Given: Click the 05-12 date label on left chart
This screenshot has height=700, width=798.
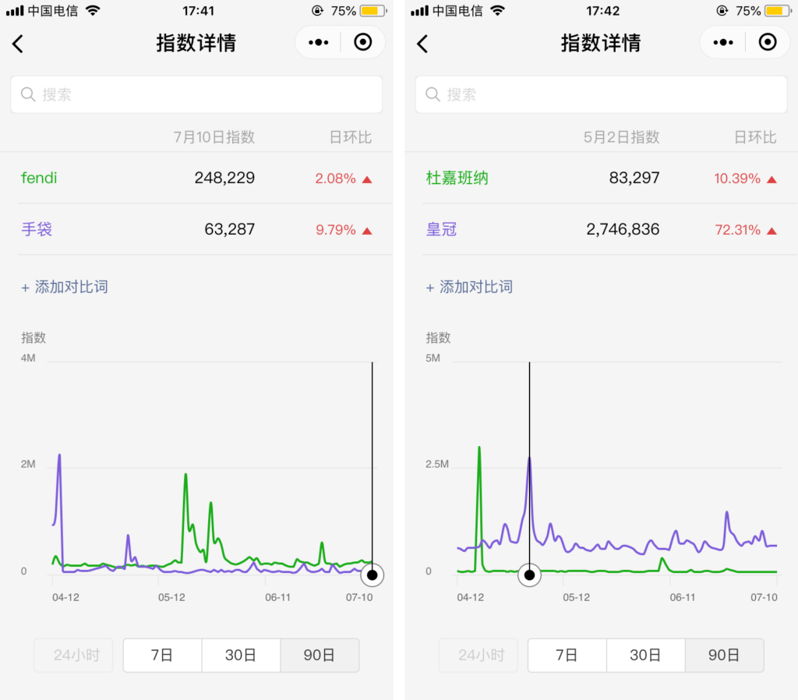Looking at the screenshot, I should [x=171, y=597].
